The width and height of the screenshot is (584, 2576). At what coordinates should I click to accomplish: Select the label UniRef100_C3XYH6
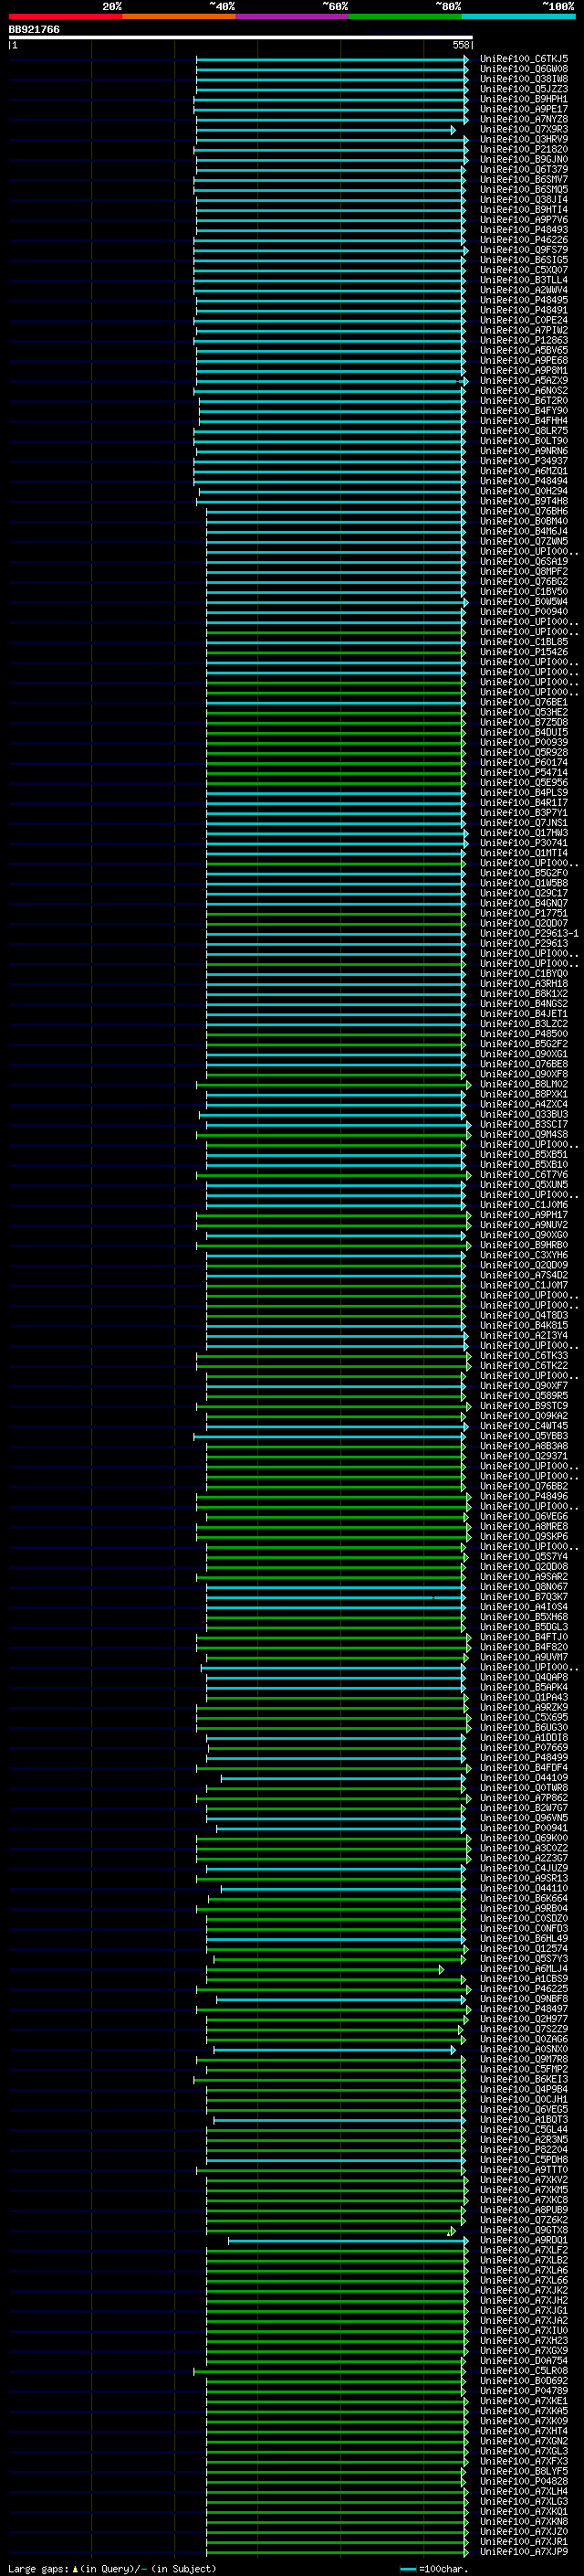(524, 1255)
